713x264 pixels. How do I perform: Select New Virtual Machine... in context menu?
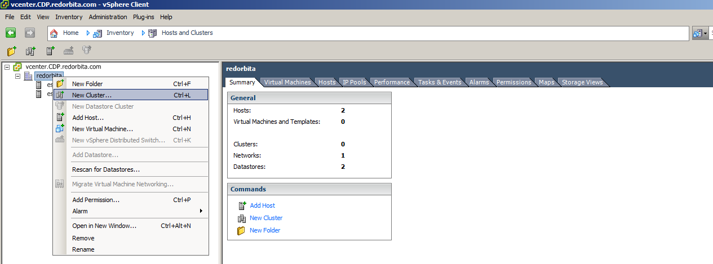[131, 129]
